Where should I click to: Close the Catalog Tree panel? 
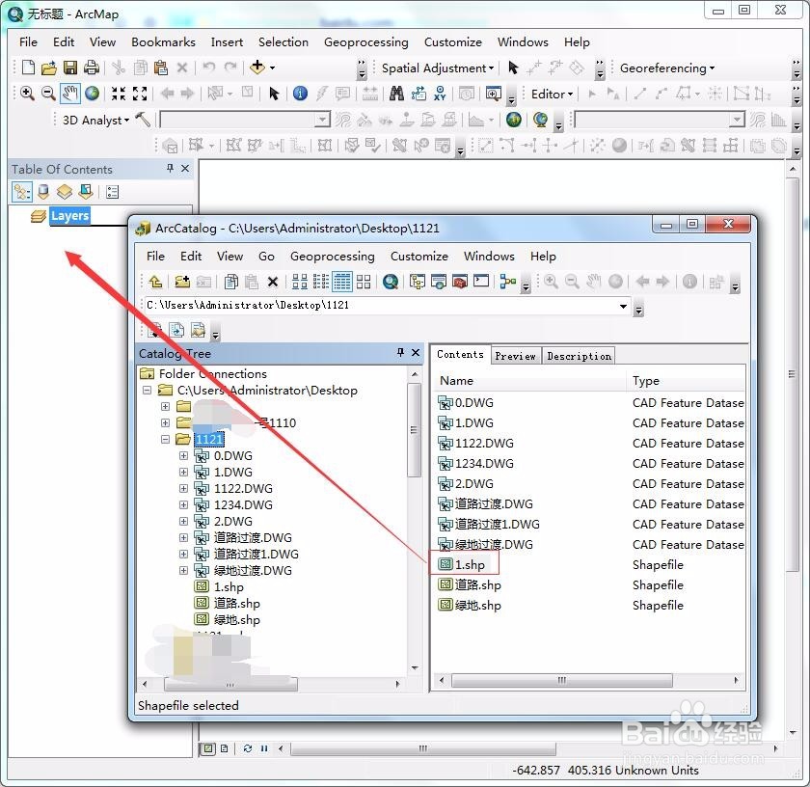(416, 352)
